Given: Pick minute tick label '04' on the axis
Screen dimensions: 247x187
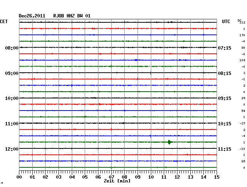Looking at the screenshot, I should tap(72, 177).
